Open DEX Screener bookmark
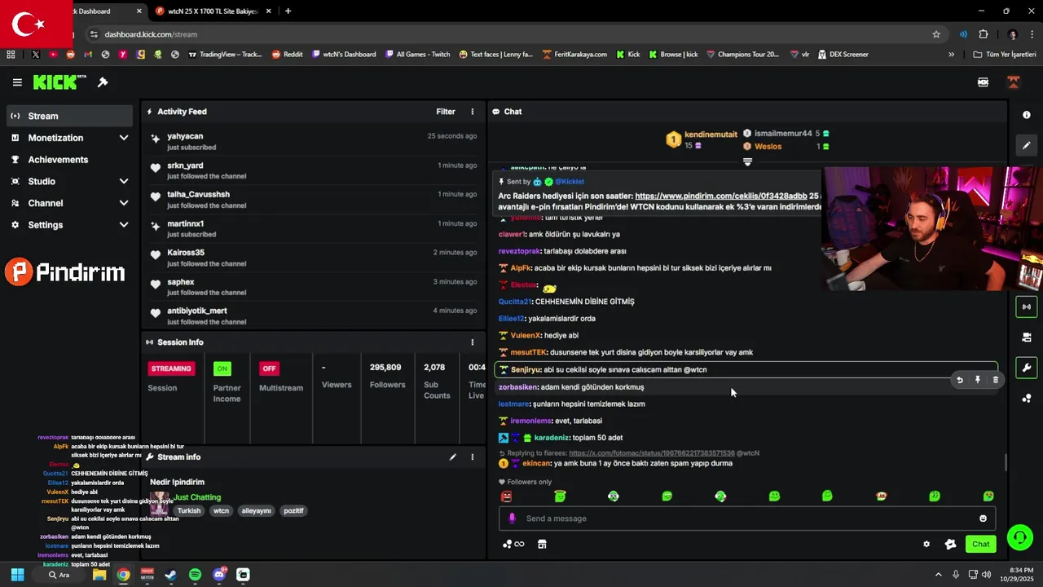 (843, 55)
